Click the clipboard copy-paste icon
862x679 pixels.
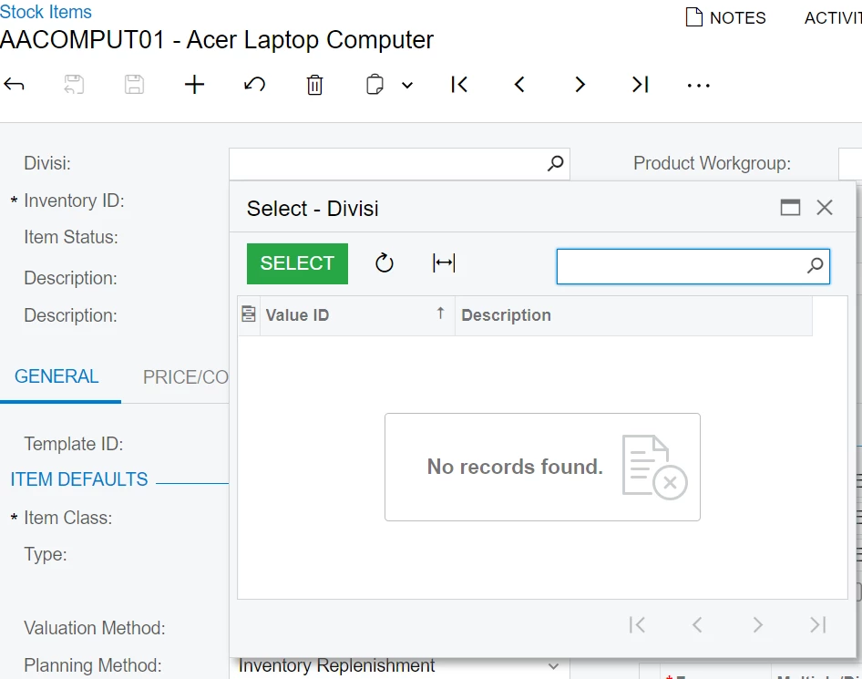pos(375,85)
